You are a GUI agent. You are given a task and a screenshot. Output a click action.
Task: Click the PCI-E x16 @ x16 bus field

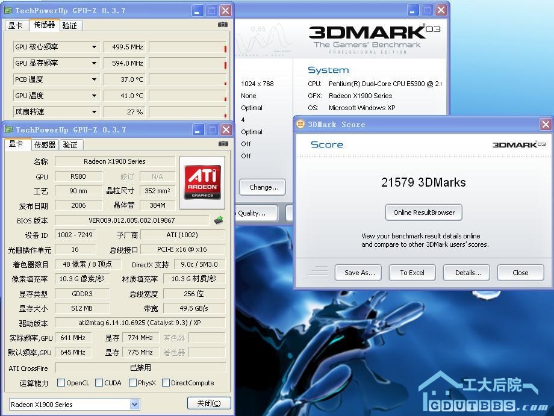pyautogui.click(x=182, y=249)
